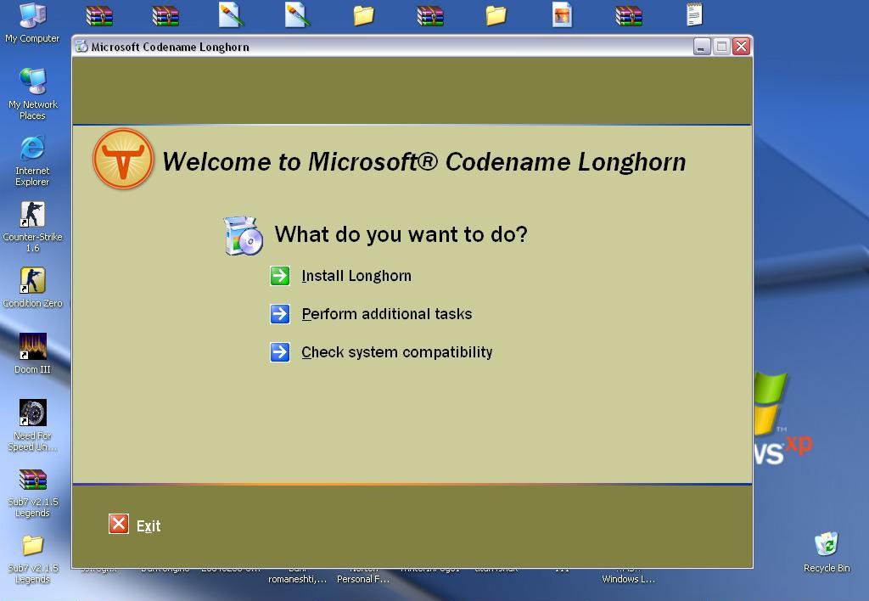869x601 pixels.
Task: Choose the Install Longhorn option text
Action: (356, 276)
